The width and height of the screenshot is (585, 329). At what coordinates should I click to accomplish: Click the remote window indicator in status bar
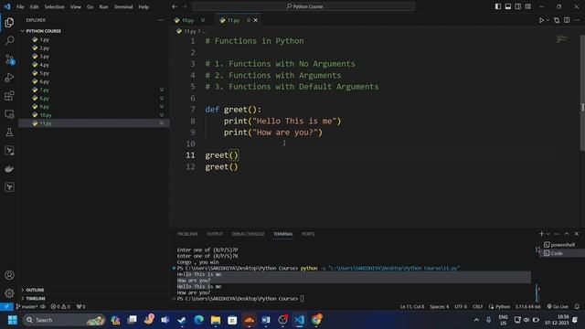click(x=6, y=307)
